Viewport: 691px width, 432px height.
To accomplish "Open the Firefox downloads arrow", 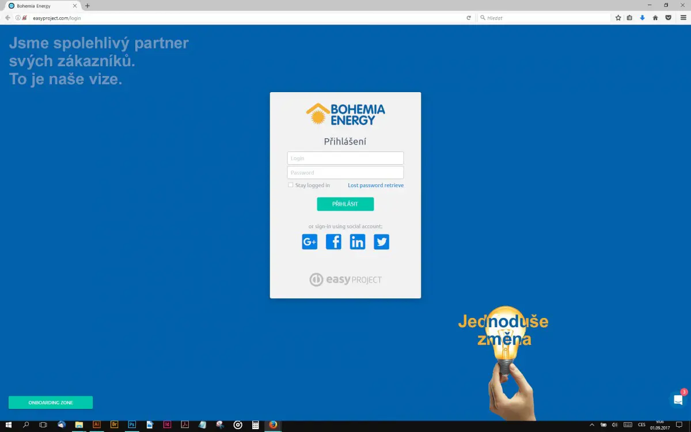I will pyautogui.click(x=643, y=18).
